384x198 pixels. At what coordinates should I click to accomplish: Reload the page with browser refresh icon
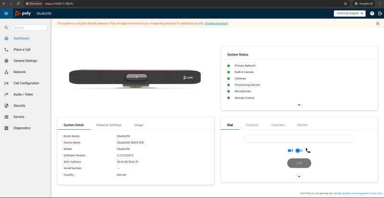(18, 4)
